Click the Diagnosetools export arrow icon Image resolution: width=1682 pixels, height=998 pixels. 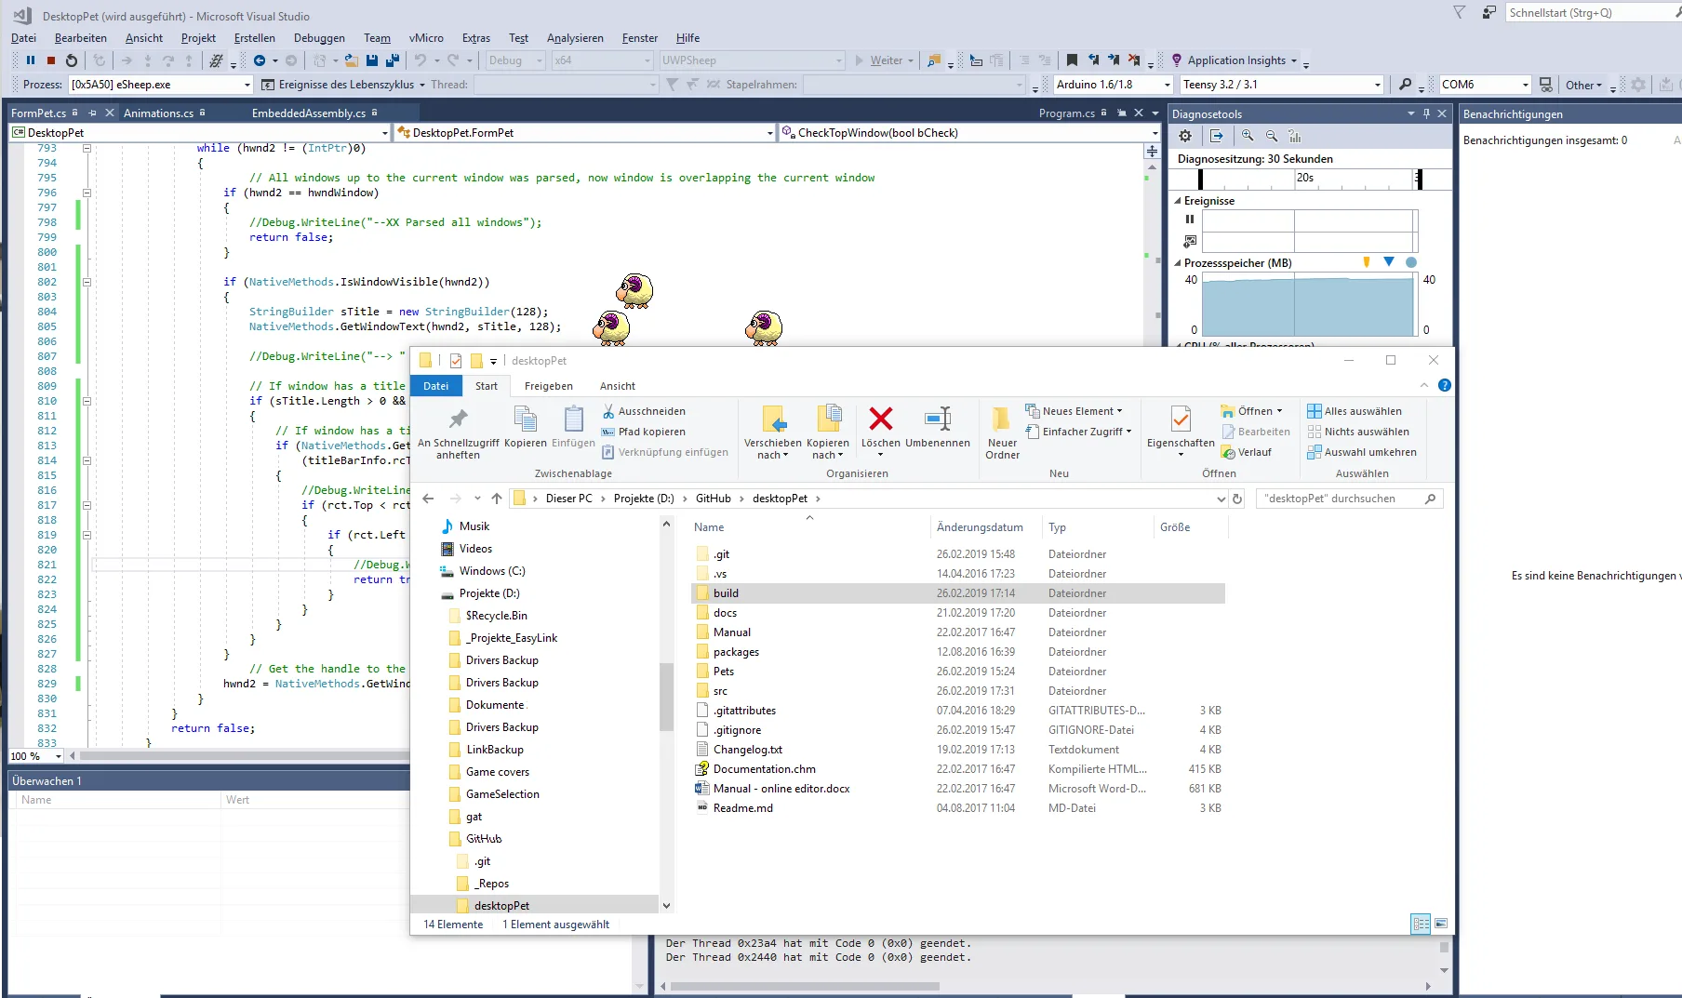click(x=1217, y=136)
